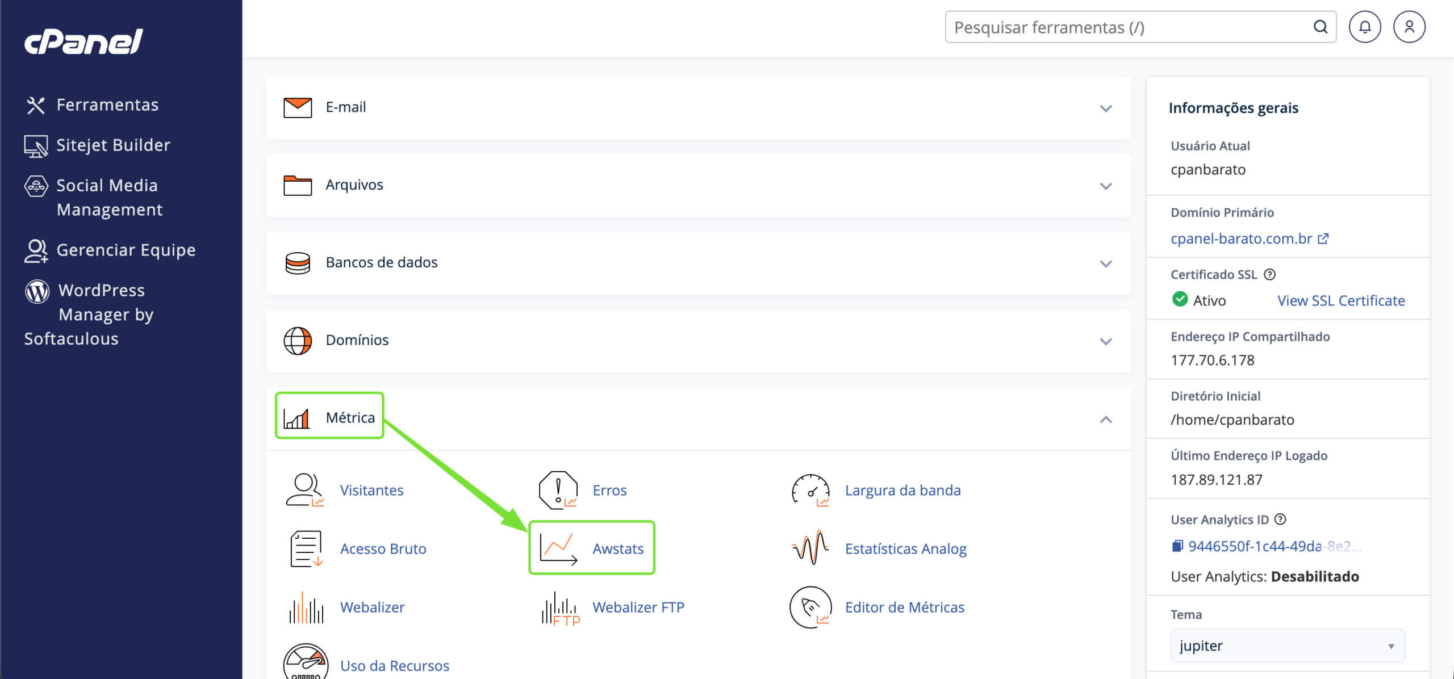This screenshot has width=1454, height=679.
Task: Click the Bancos de dados database icon
Action: tap(298, 263)
